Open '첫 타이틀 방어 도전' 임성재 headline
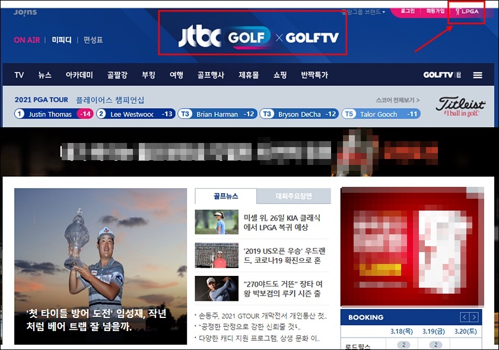Viewport: 499px width, 350px height. point(97,320)
